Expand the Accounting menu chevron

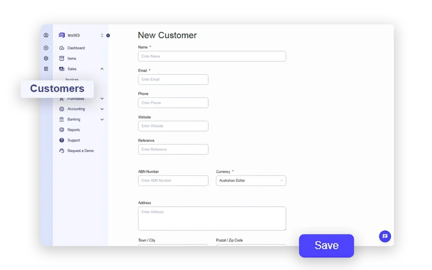click(x=102, y=109)
